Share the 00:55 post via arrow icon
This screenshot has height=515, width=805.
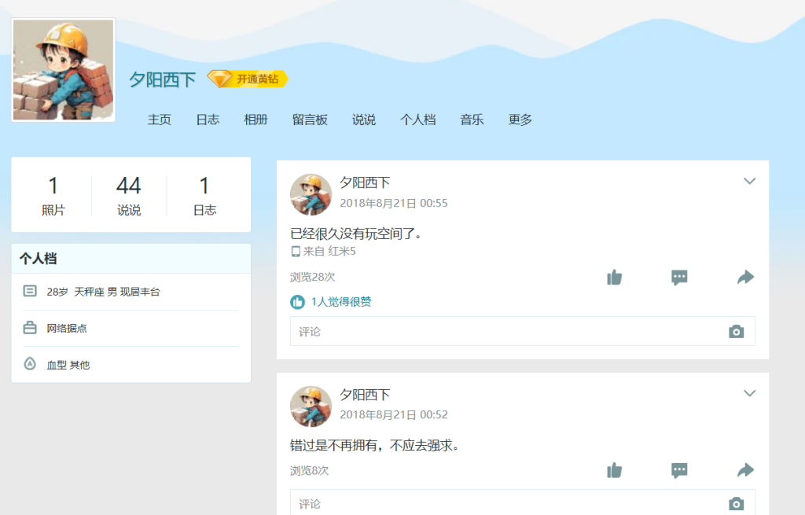pos(745,277)
